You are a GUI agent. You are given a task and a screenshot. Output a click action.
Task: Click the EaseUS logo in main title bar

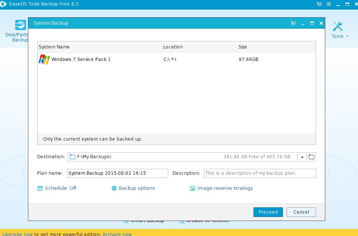pos(3,4)
